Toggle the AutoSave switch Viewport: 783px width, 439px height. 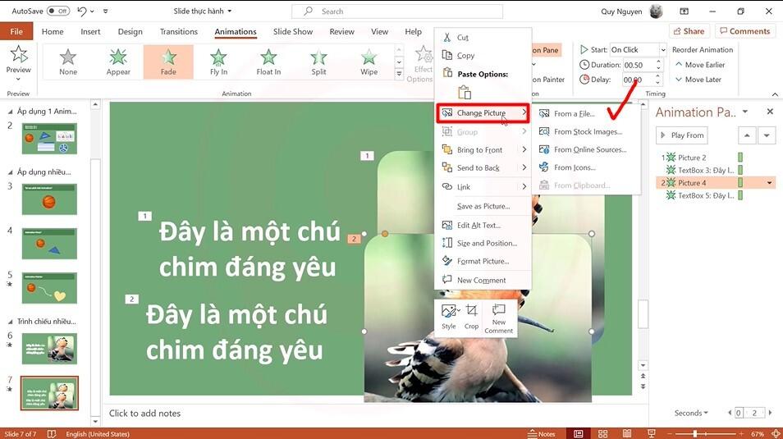click(x=58, y=11)
